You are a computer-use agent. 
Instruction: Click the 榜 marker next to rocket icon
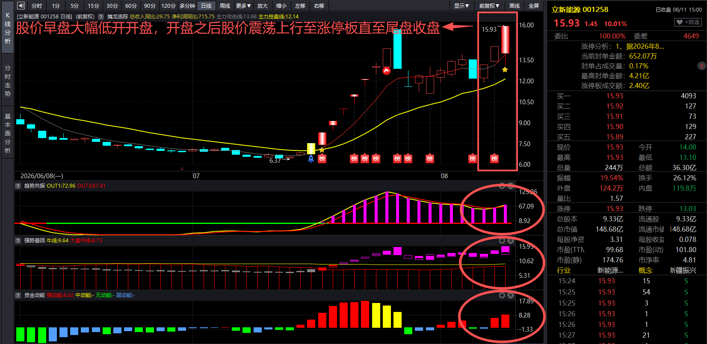click(x=322, y=159)
